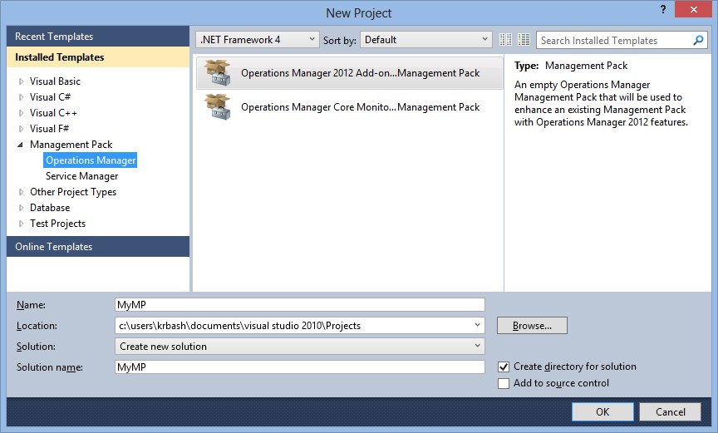
Task: Expand the Database tree node
Action: point(21,208)
